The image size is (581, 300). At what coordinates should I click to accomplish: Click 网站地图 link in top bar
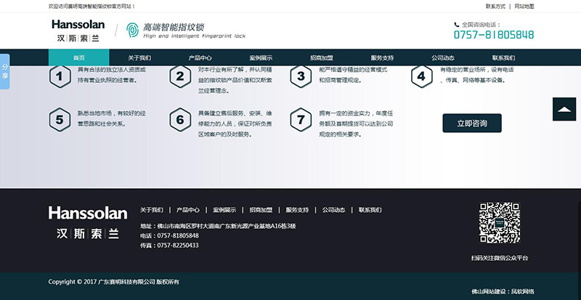coord(524,7)
